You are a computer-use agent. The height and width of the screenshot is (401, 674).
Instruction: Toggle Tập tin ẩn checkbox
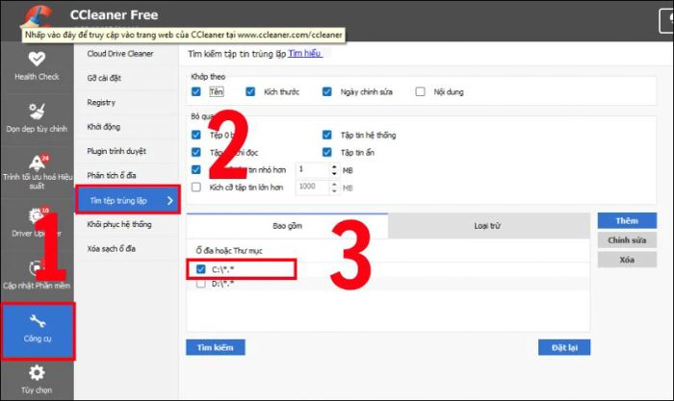[326, 152]
